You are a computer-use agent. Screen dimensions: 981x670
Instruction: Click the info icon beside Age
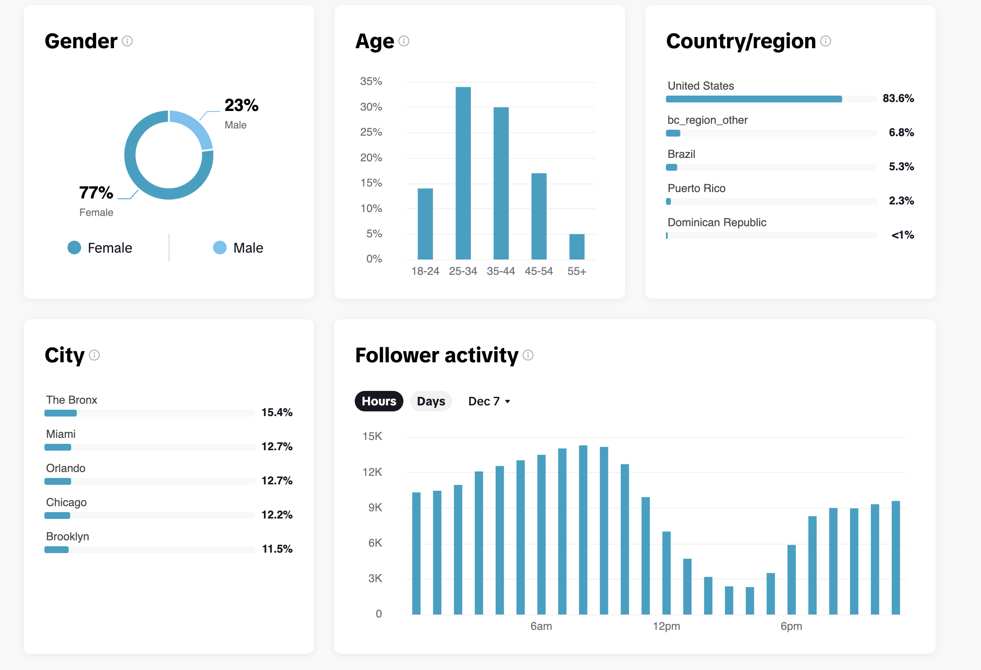[x=404, y=41]
